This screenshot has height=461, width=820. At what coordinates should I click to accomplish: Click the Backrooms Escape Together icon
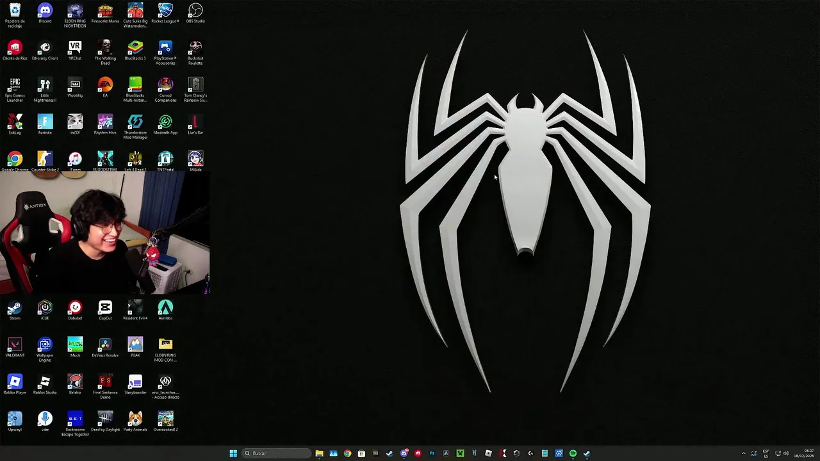pos(75,425)
